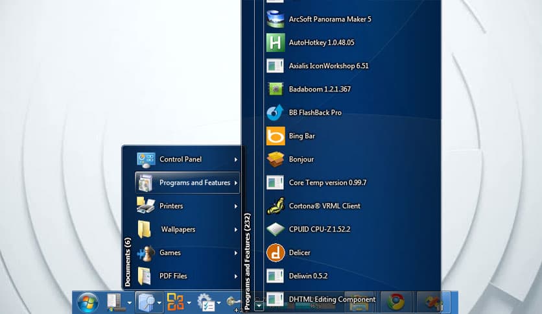Click the Deliwin 0.5.2 icon
This screenshot has width=542, height=314.
point(276,276)
